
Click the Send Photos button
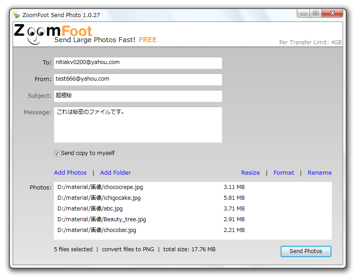[306, 251]
